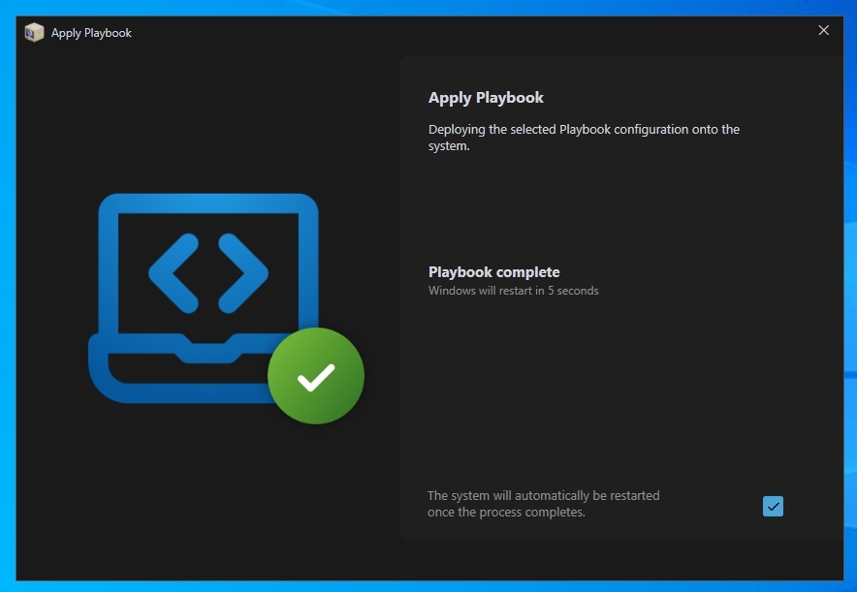Screen dimensions: 857x592
Task: Click the 'Deploying the selected Playbook configuration' description
Action: point(584,138)
